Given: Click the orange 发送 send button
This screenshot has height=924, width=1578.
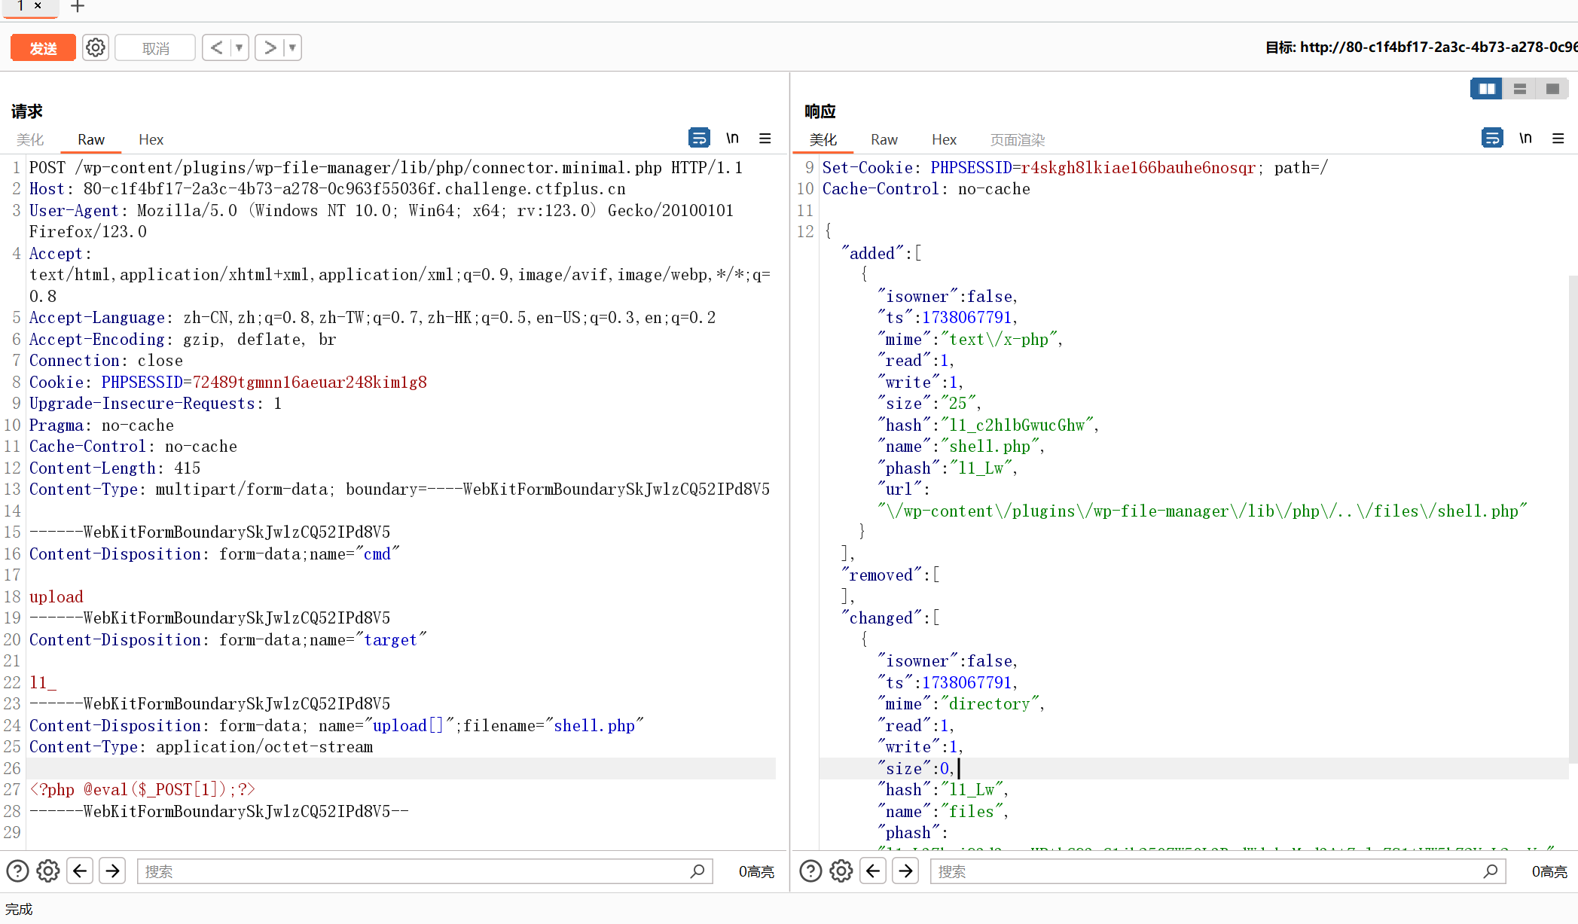Looking at the screenshot, I should point(43,47).
